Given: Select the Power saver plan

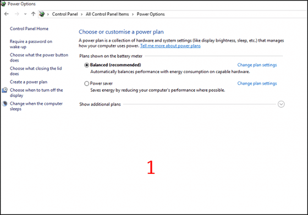Looking at the screenshot, I should coord(87,84).
